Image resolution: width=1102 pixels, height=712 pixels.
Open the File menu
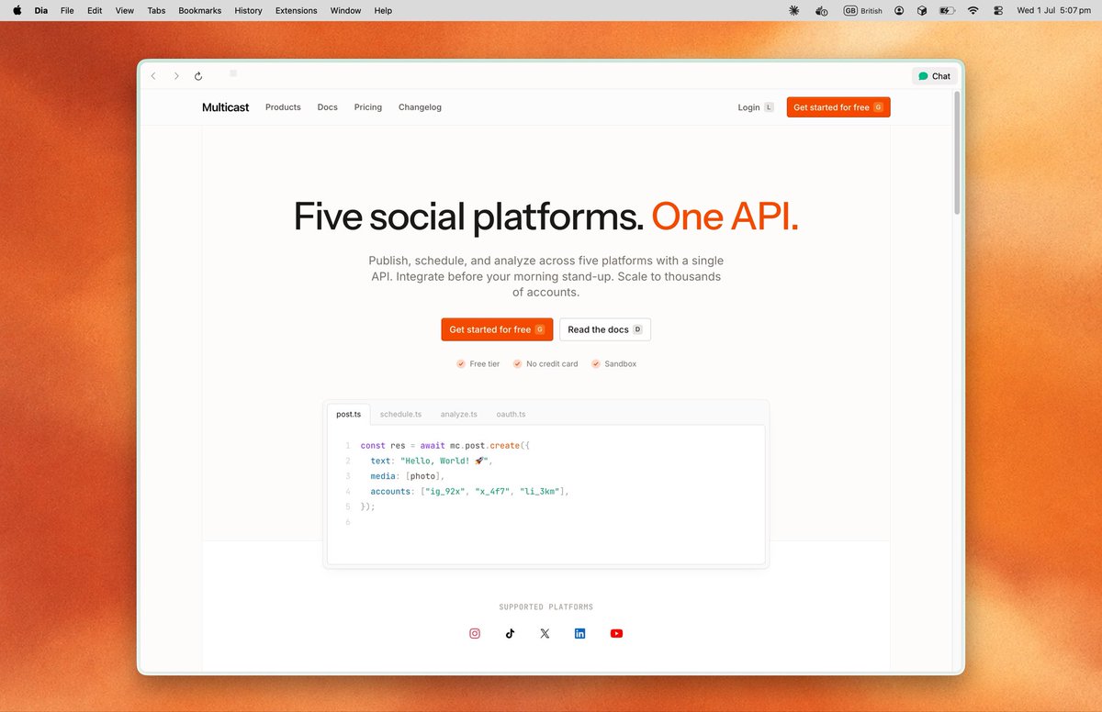tap(67, 10)
